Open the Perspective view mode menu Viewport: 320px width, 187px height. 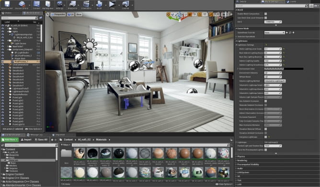tap(58, 14)
